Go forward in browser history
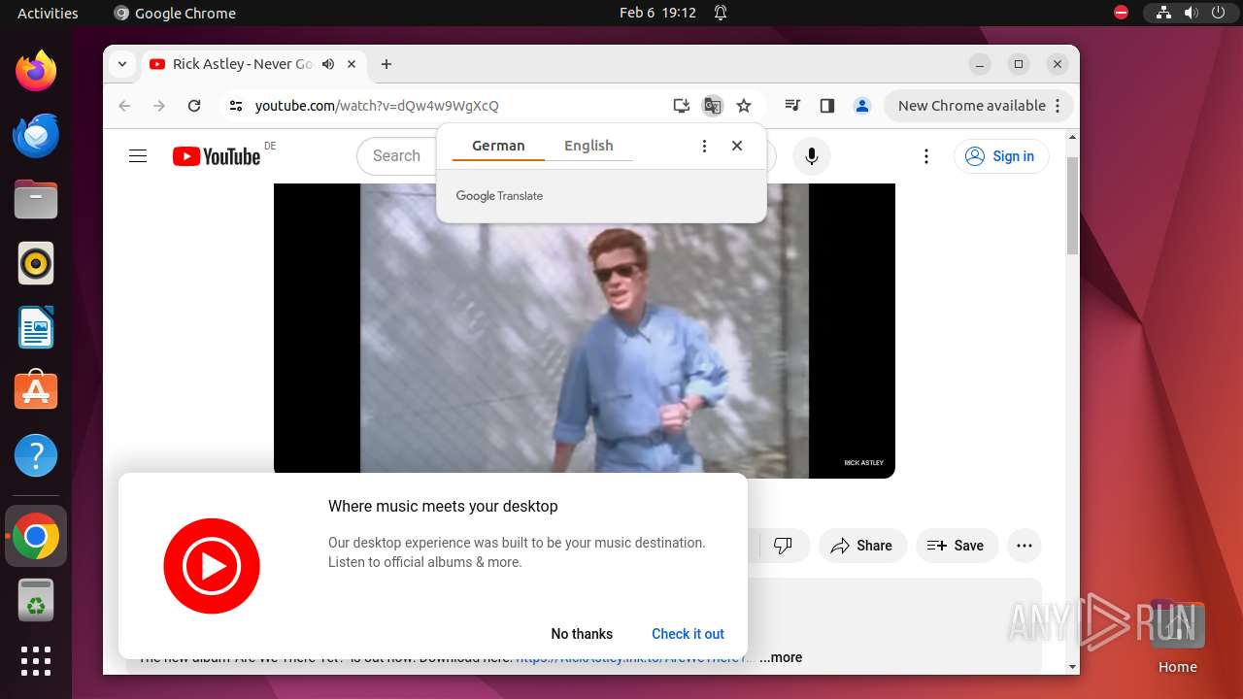 (x=159, y=106)
